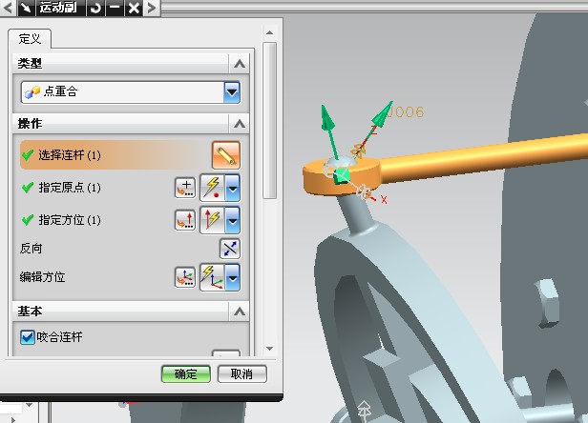Collapse the 类型 section
Screen dimensions: 588x423
(238, 63)
